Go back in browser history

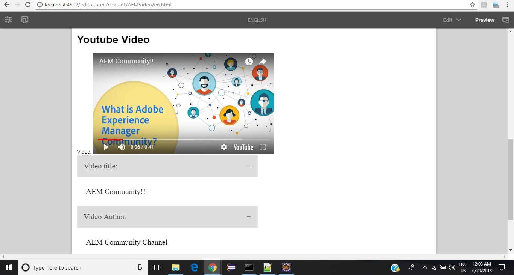click(7, 5)
